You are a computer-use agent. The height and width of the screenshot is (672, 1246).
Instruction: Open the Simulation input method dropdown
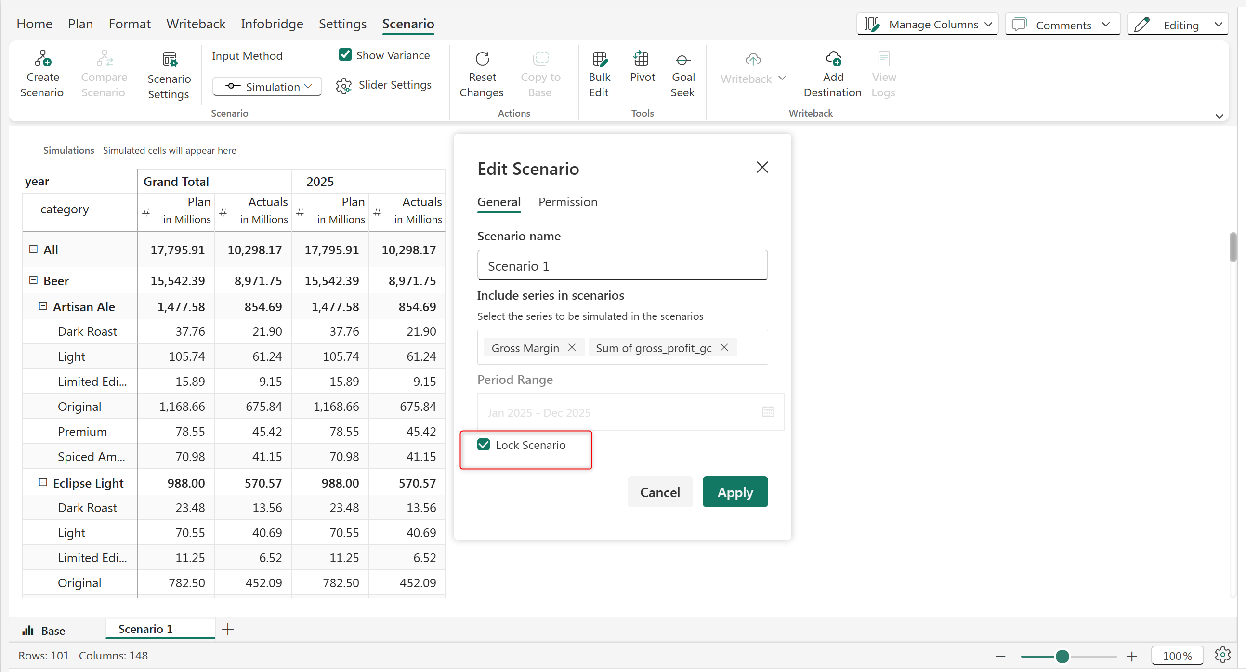(267, 87)
